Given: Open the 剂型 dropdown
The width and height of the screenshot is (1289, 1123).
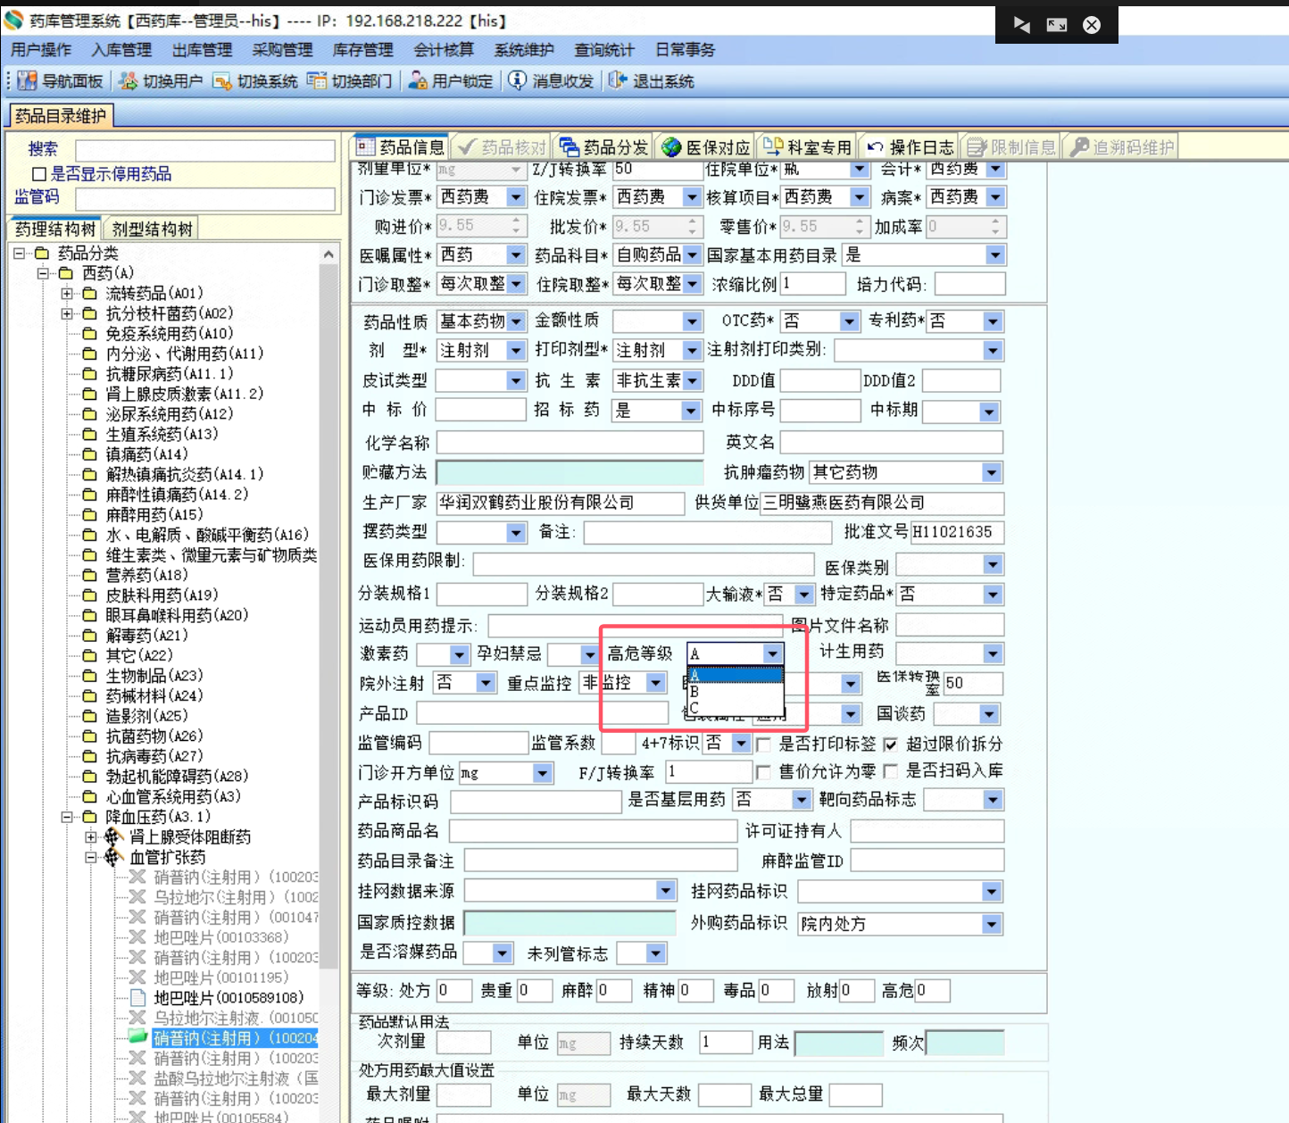Looking at the screenshot, I should [516, 351].
